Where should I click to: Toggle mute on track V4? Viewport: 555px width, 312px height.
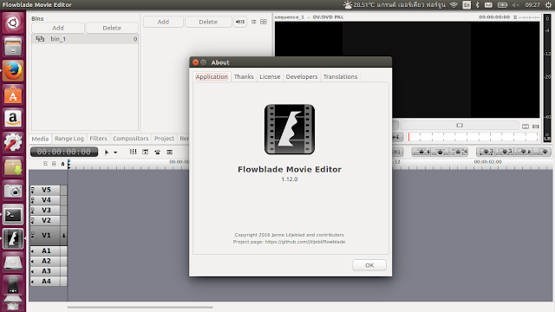[33, 200]
